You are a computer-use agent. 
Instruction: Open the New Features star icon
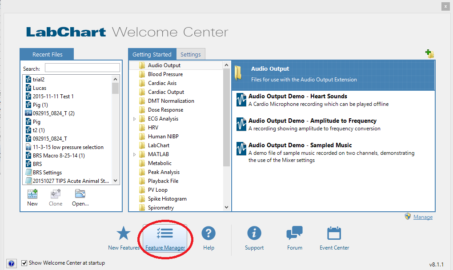coord(123,234)
